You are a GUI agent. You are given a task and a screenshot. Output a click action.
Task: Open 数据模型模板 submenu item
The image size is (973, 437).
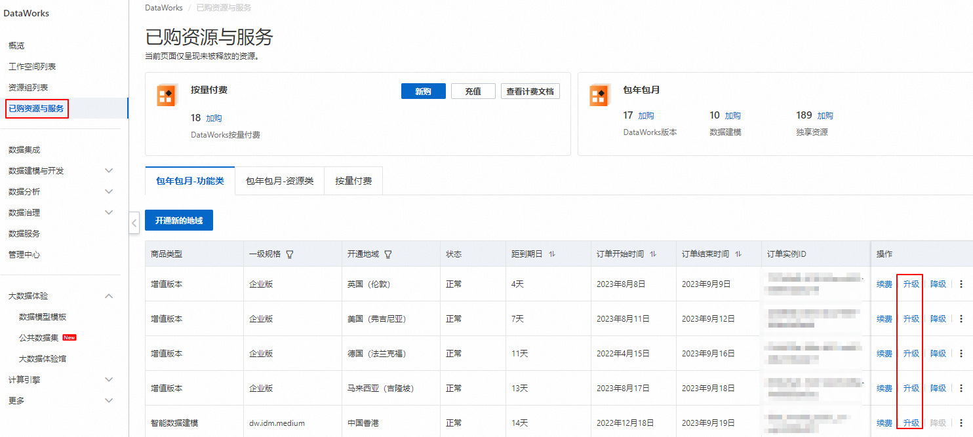(x=43, y=316)
